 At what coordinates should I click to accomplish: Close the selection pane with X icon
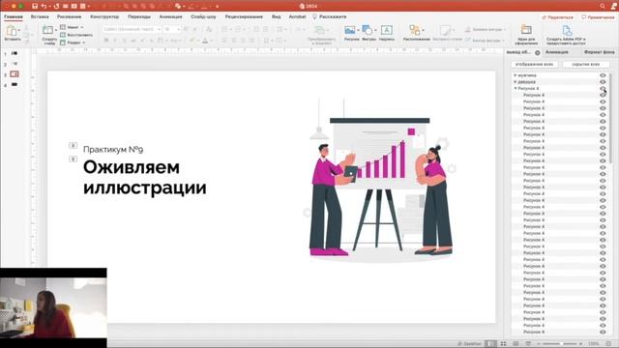pyautogui.click(x=538, y=52)
